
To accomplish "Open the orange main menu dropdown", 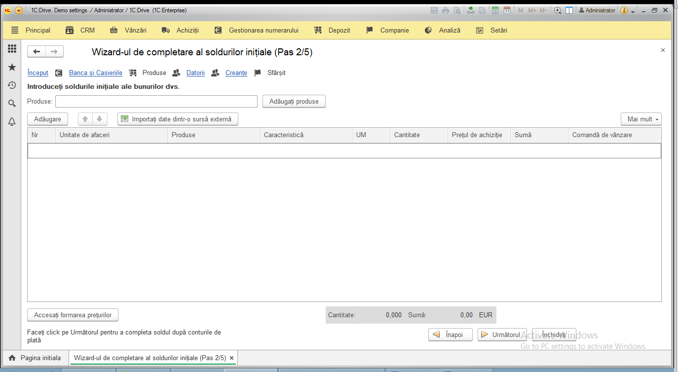I will coord(19,10).
